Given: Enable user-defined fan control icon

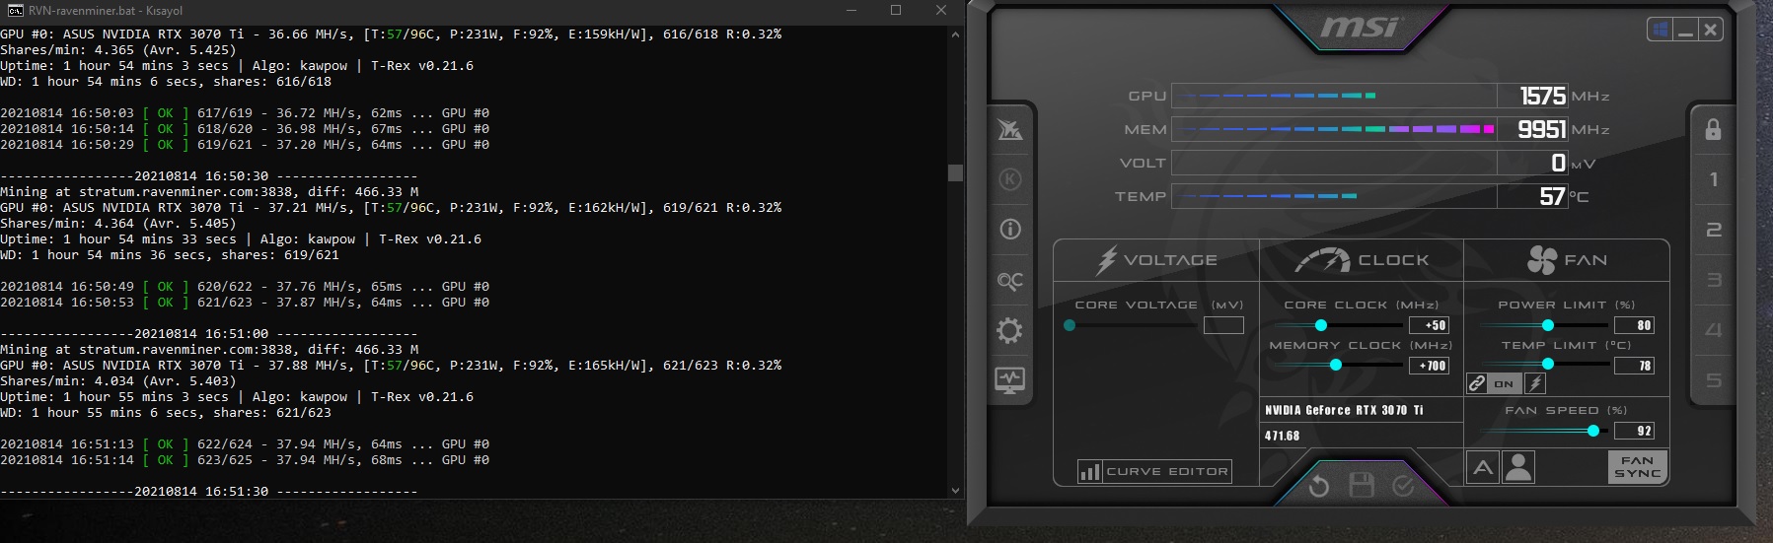Looking at the screenshot, I should tap(1519, 467).
